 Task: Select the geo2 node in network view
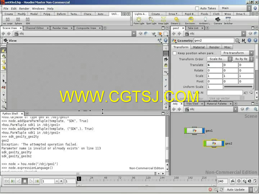pyautogui.click(x=214, y=143)
